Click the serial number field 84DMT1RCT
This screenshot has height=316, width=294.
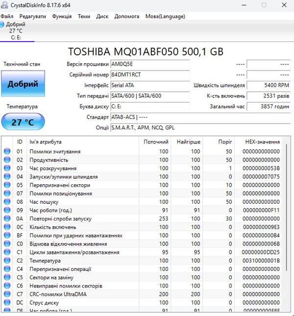coord(150,75)
